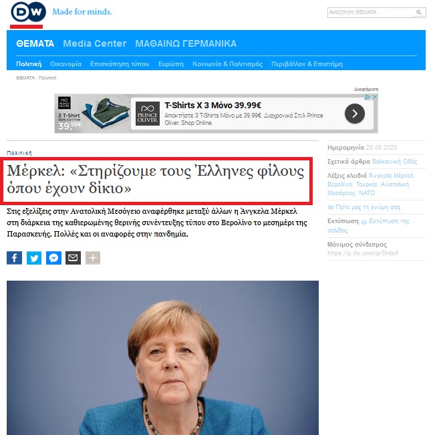
Task: Open the Βαλκανική Οδός related article
Action: point(394,162)
